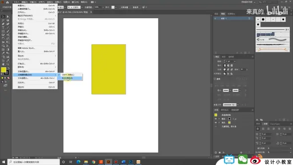Click the yellow fill swatch in toolbar

(4, 70)
